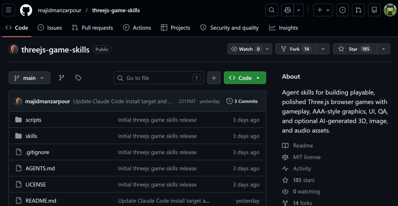398x206 pixels.
Task: Open the notifications inbox icon
Action: pos(374,10)
